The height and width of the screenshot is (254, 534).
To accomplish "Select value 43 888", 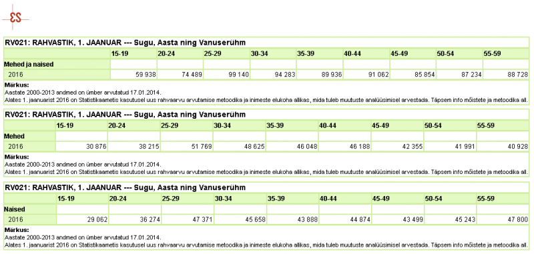I will coord(308,219).
